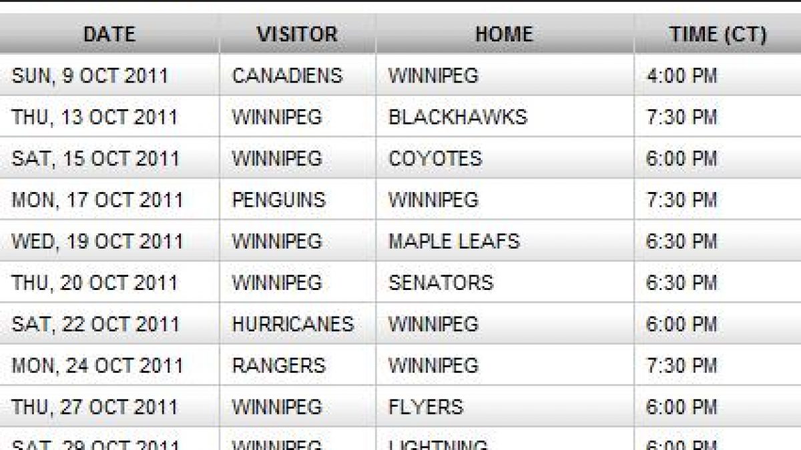Select the TIME (CT) column header
Screen dimensions: 801x450
(718, 35)
